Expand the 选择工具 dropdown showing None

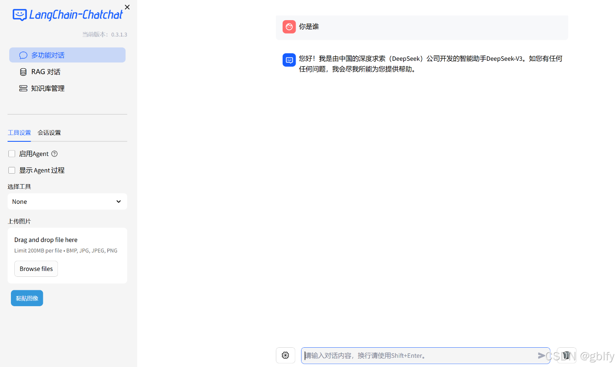[67, 201]
